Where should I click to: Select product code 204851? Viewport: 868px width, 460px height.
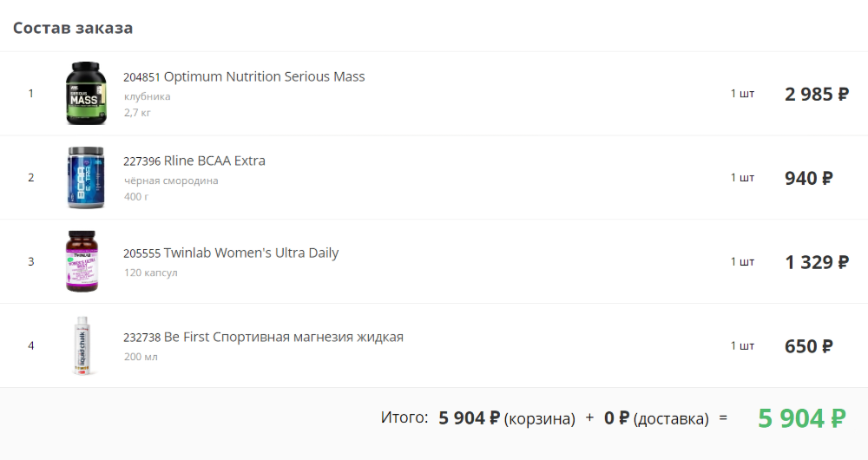pos(141,77)
